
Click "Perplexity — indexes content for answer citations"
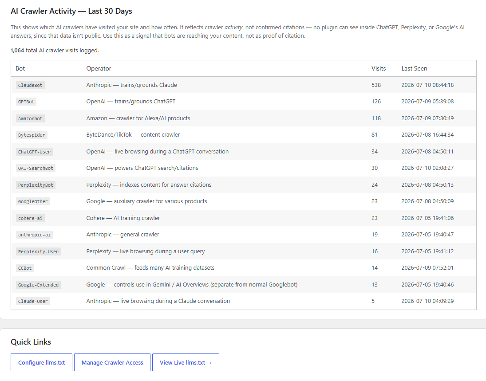pos(149,185)
